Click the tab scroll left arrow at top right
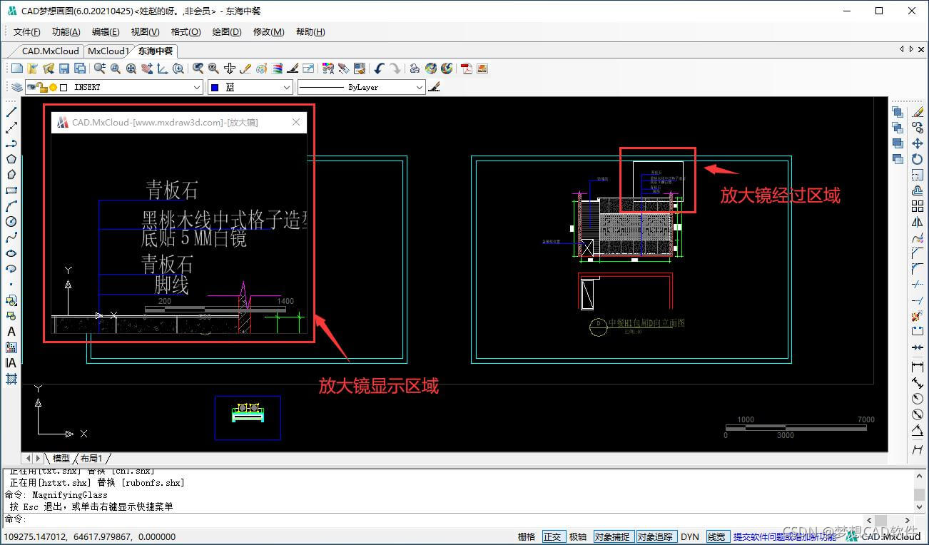The width and height of the screenshot is (929, 545). 902,49
